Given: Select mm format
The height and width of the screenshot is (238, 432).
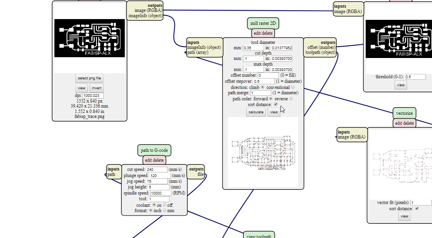Looking at the screenshot, I should coord(165,210).
